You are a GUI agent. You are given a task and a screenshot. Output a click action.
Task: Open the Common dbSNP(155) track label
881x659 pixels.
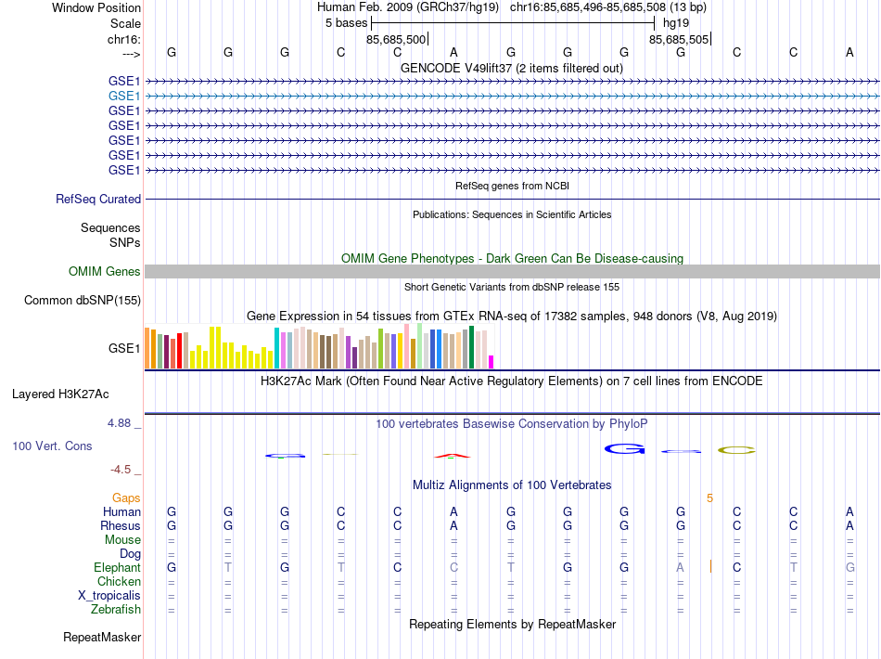(82, 300)
